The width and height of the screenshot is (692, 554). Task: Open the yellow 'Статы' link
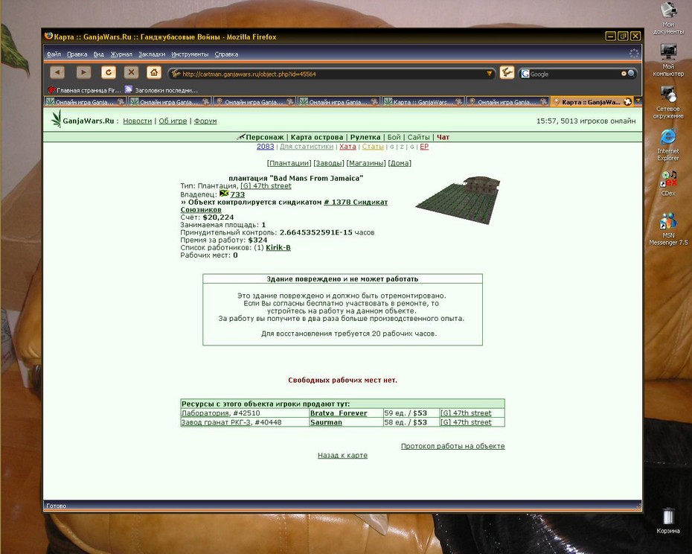click(x=373, y=146)
